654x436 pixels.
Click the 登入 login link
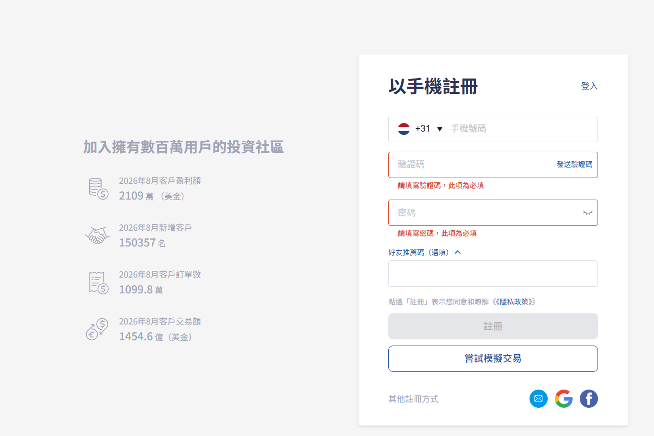tap(589, 86)
